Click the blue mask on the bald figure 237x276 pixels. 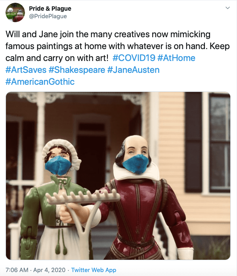(136, 164)
